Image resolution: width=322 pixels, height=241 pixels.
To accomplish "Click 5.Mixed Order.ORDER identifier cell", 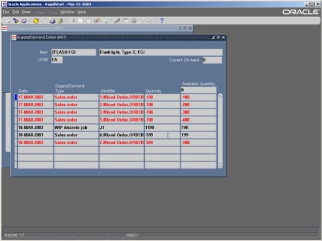I will tap(121, 120).
